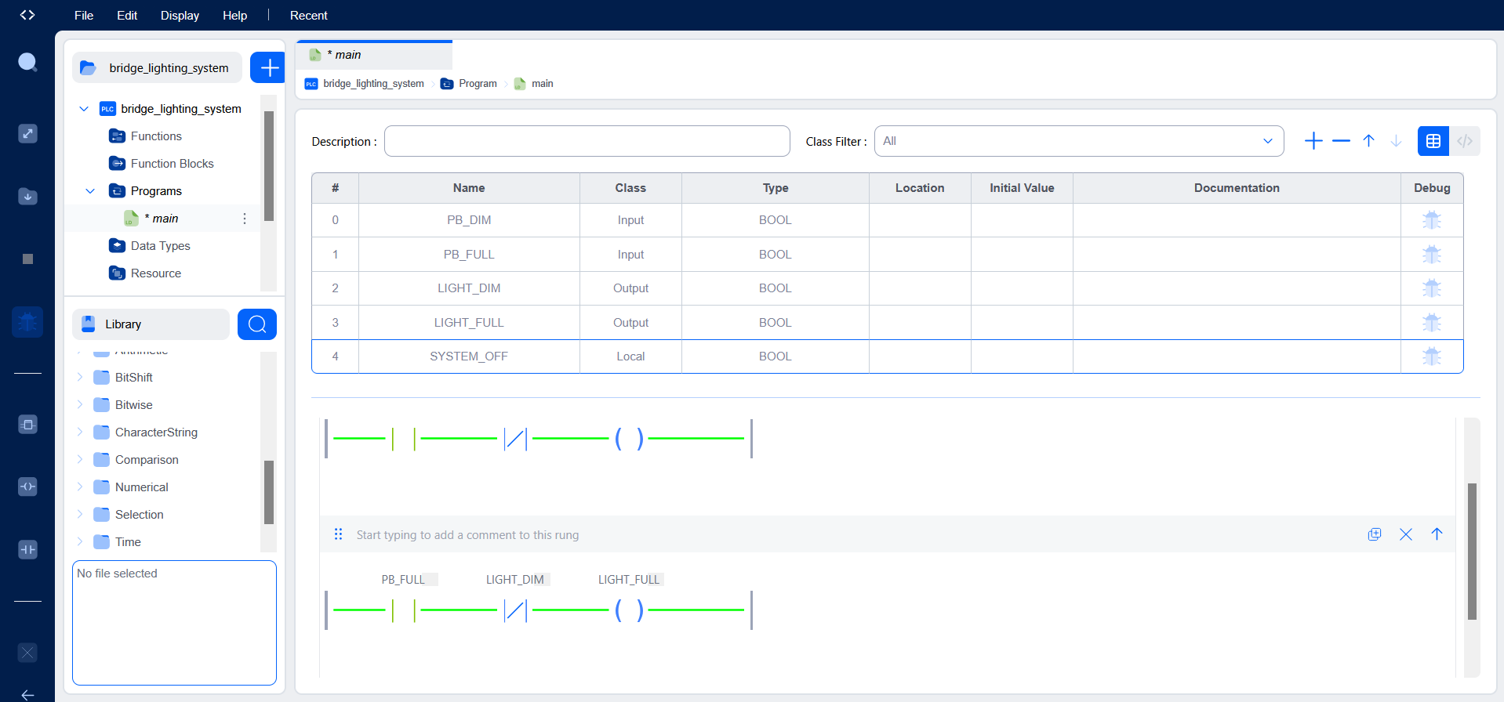Expand the Time library folder
The image size is (1504, 702).
(x=80, y=542)
